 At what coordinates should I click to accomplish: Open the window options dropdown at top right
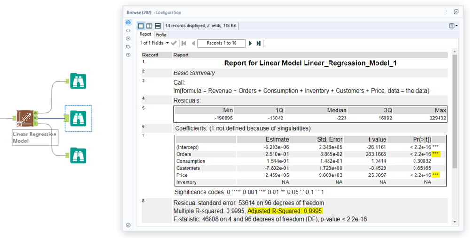(x=453, y=26)
